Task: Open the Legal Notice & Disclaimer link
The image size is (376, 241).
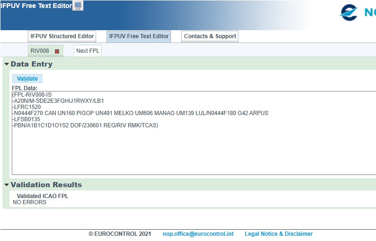Action: [278, 234]
